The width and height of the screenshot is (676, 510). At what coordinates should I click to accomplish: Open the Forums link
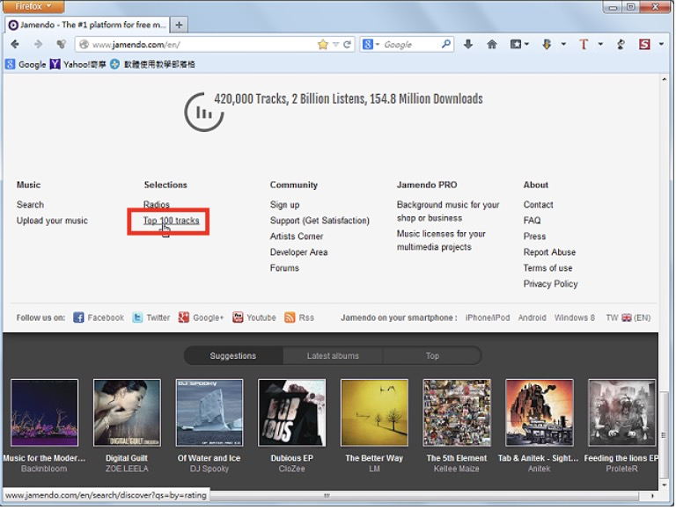tap(284, 268)
